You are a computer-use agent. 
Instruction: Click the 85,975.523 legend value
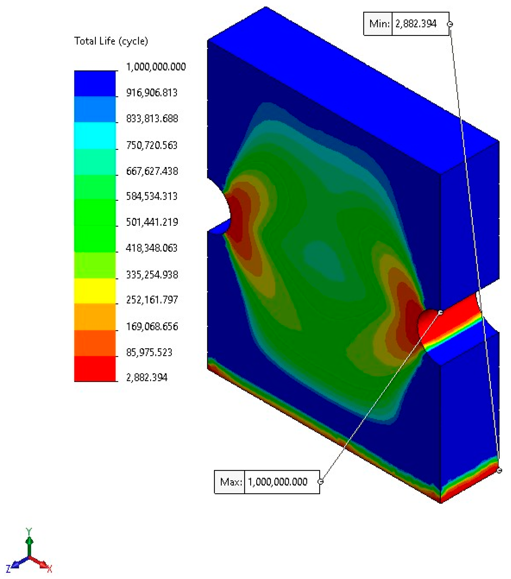pos(149,352)
